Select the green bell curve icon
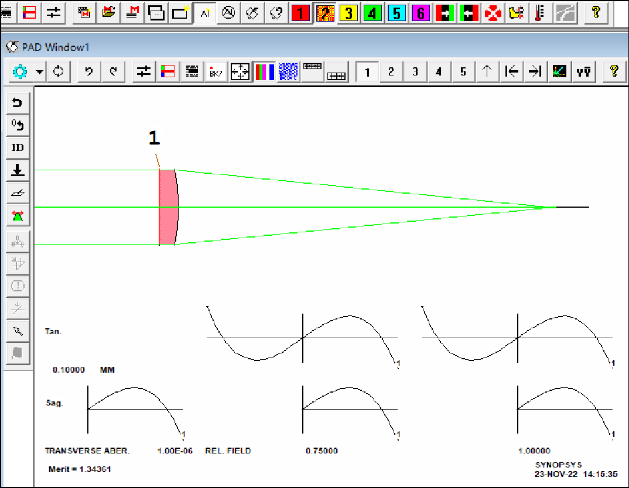Screen dimensions: 629x488 click(x=18, y=215)
